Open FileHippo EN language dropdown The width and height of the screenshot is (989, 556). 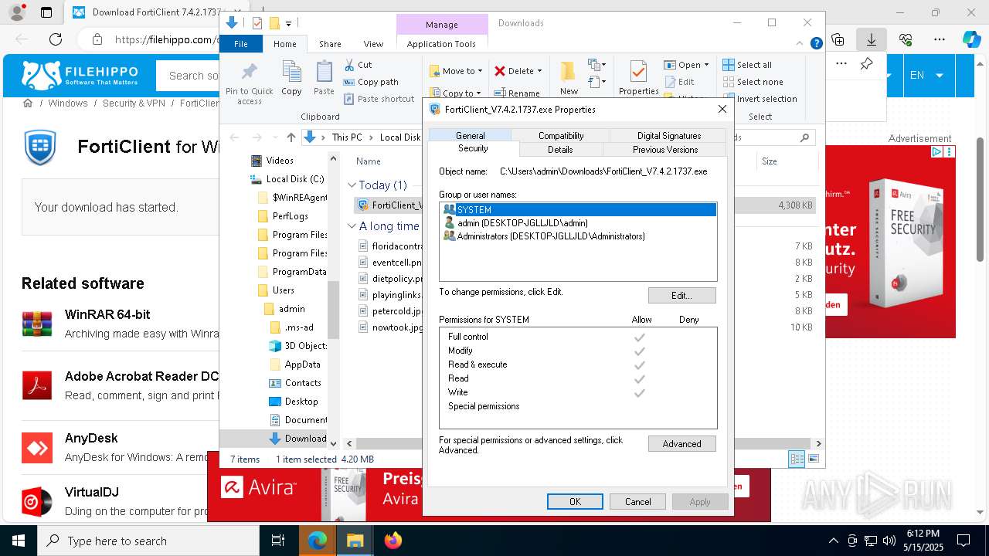pos(926,75)
